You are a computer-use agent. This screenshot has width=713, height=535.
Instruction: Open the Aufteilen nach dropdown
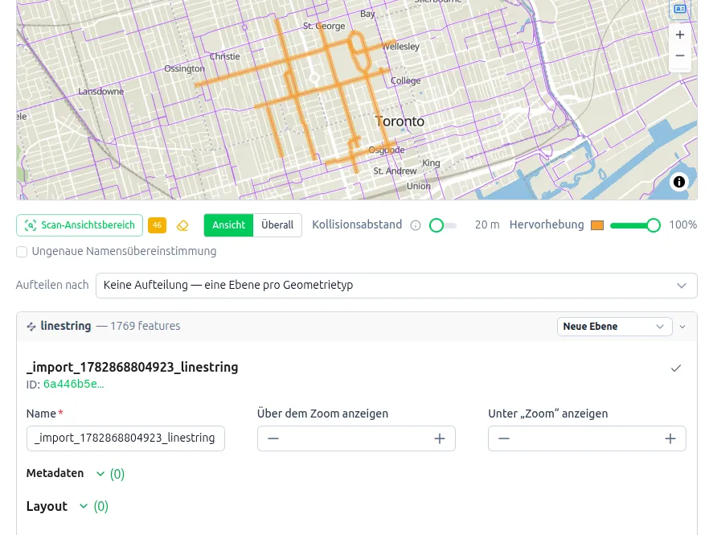click(x=396, y=286)
